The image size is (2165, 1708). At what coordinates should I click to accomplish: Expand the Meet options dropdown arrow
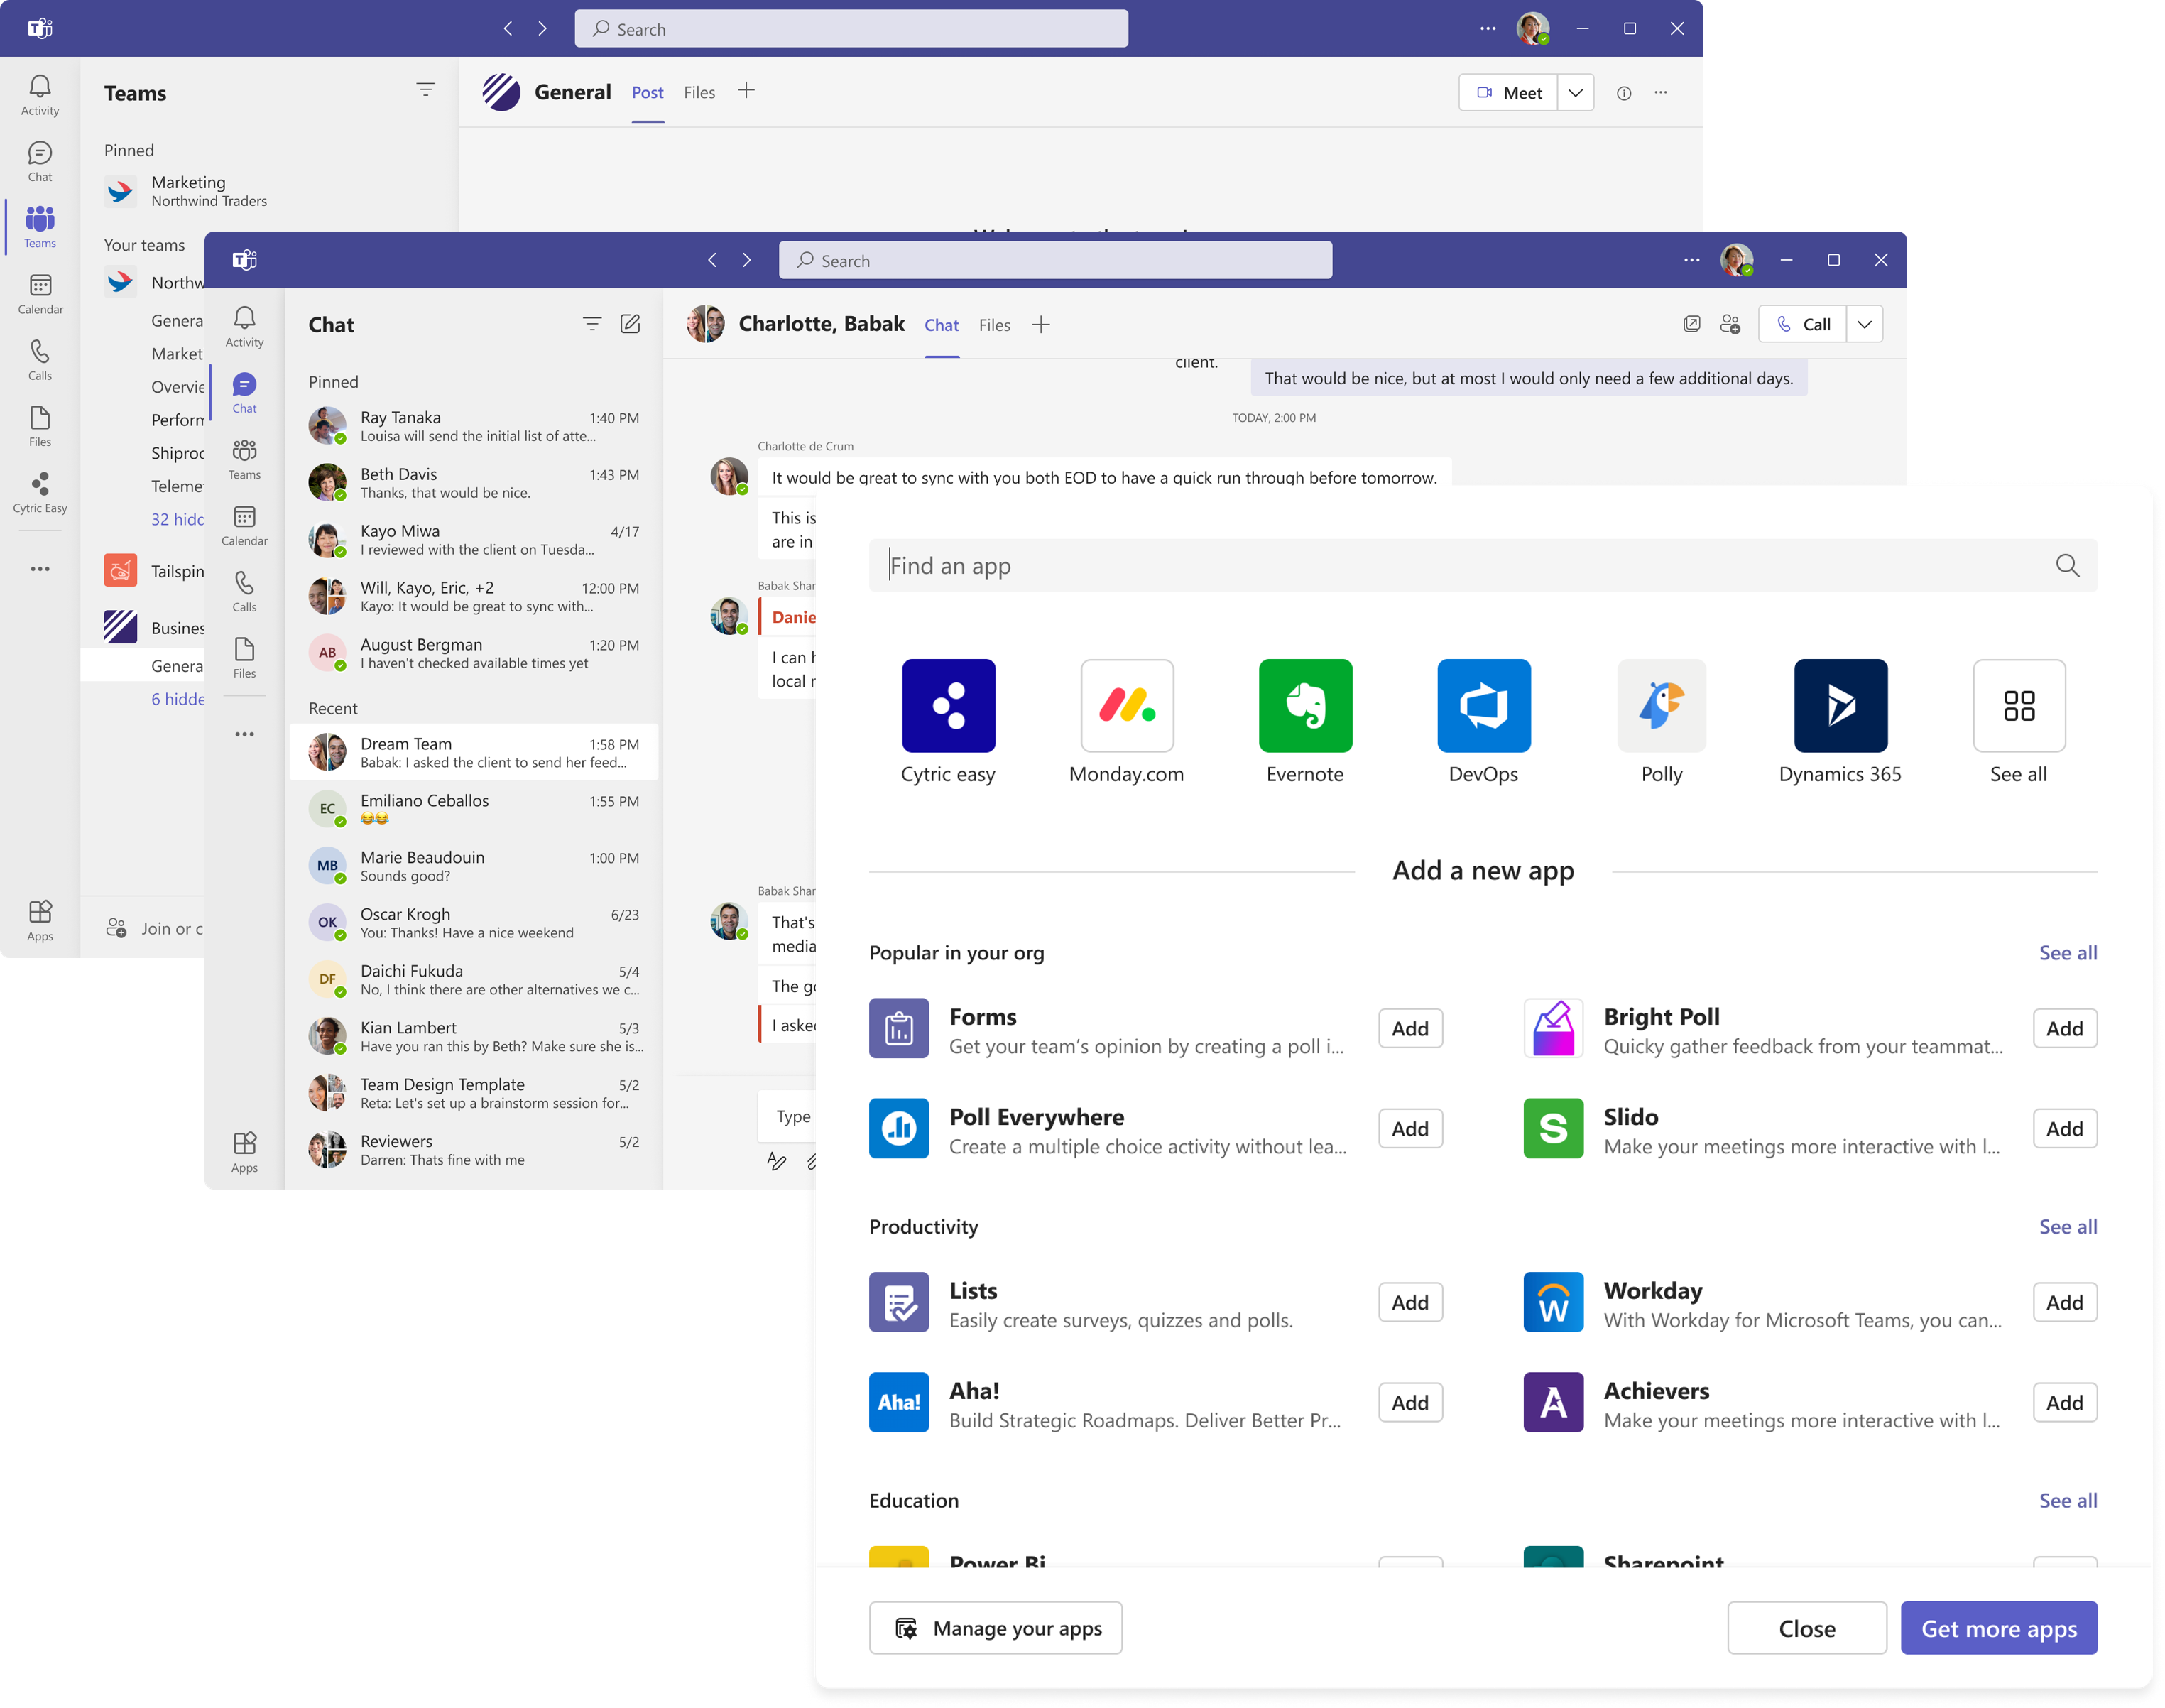1575,93
